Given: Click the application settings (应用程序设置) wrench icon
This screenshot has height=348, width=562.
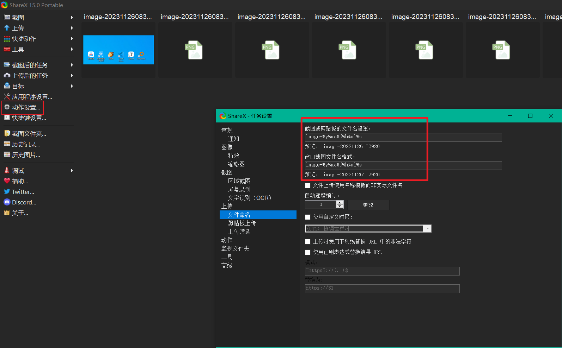Looking at the screenshot, I should 7,96.
